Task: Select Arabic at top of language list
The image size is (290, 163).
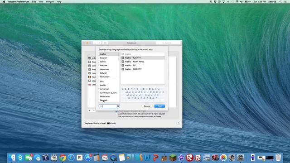Action: 109,54
